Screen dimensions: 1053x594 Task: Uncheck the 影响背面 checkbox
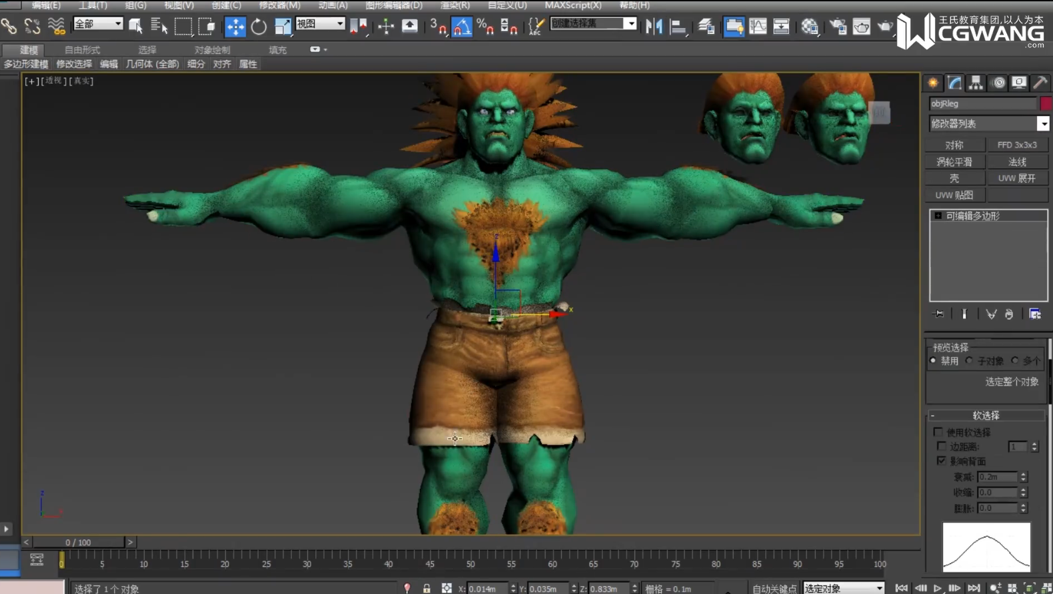(942, 461)
